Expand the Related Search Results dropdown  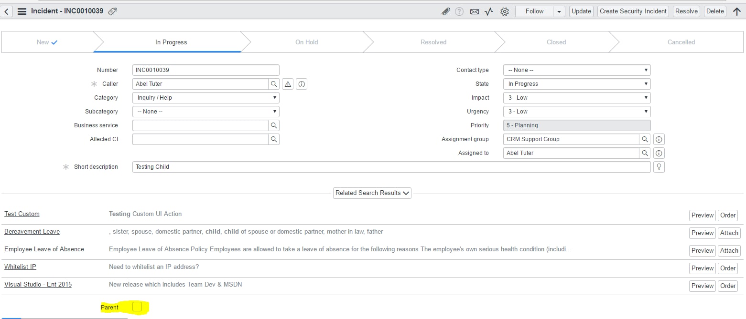coord(372,193)
